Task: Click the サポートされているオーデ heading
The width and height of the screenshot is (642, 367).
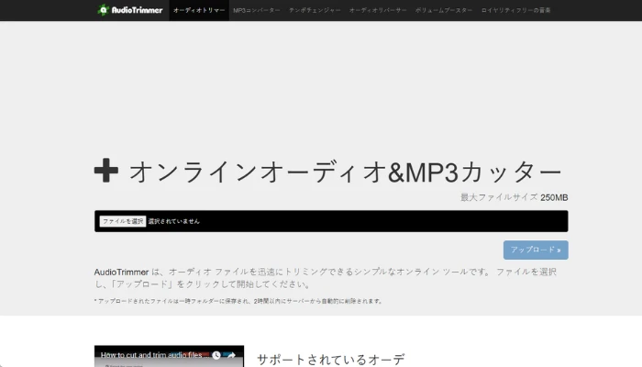Action: pos(331,360)
